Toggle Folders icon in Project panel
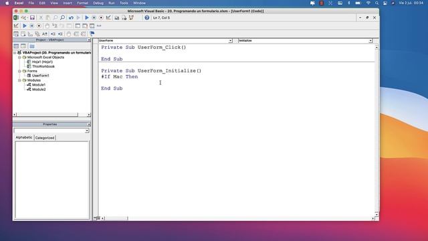Viewport: 428px width, 241px height. pyautogui.click(x=32, y=46)
